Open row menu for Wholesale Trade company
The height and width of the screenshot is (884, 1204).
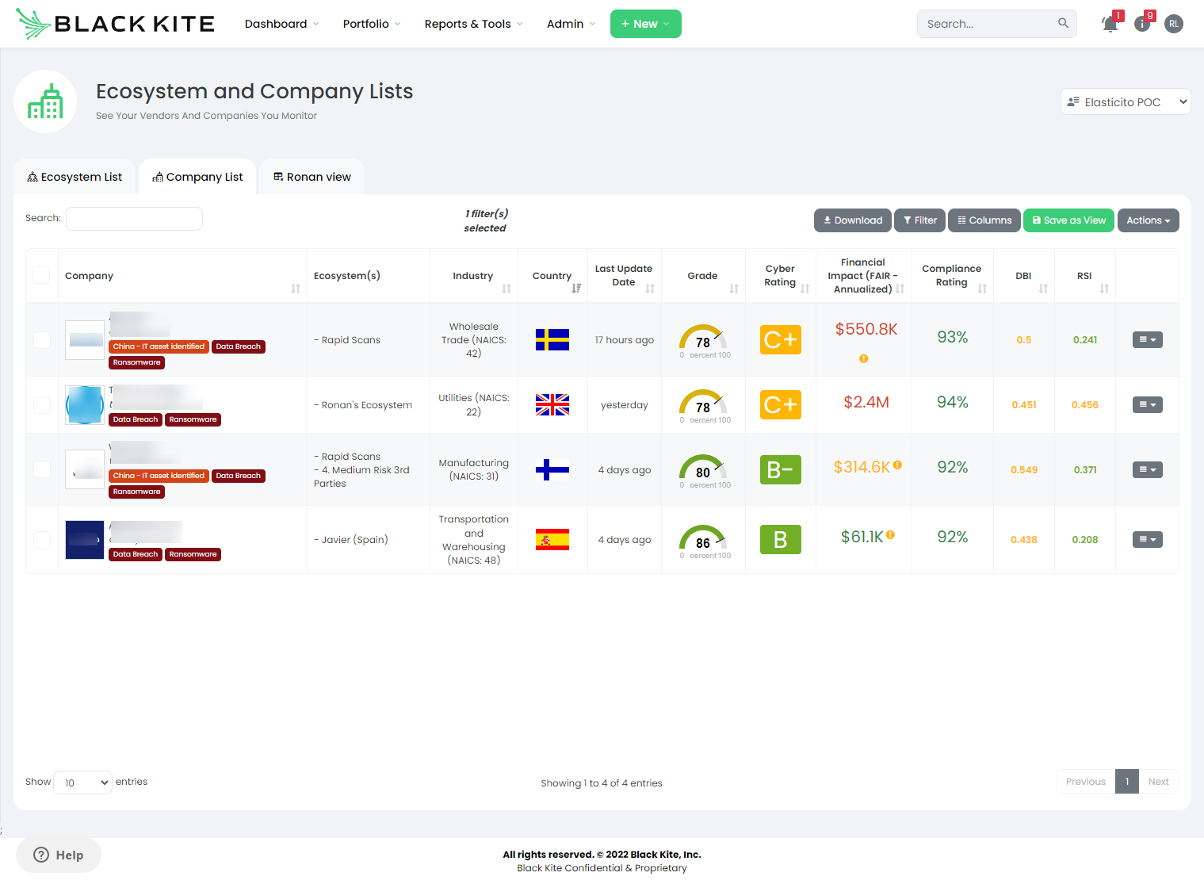click(1148, 340)
